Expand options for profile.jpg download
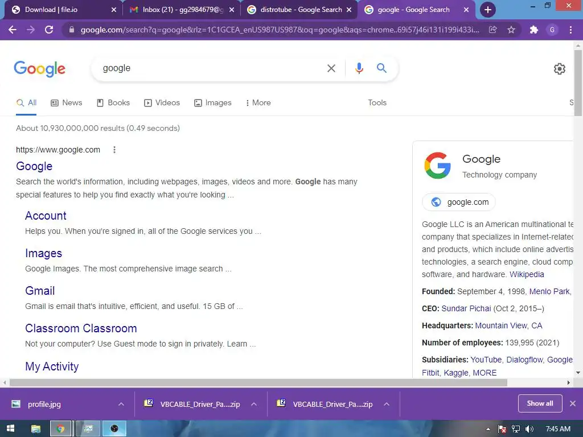583x437 pixels. pos(121,404)
